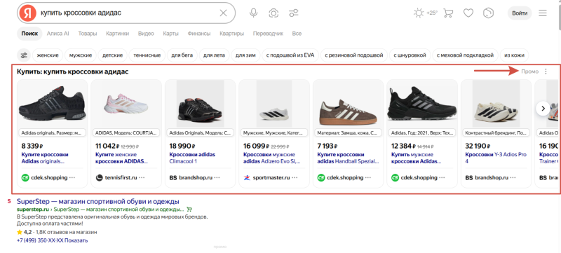
Task: Switch to Товары tab
Action: click(88, 34)
